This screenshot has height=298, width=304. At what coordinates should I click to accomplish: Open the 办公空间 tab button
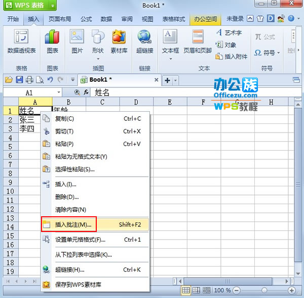point(206,19)
